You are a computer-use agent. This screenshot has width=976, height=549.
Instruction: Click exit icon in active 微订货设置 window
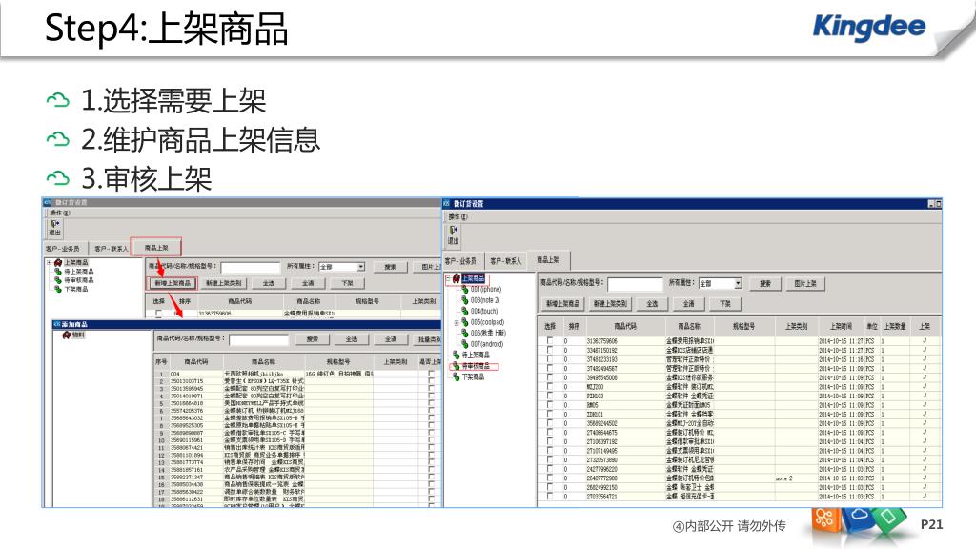click(x=453, y=231)
